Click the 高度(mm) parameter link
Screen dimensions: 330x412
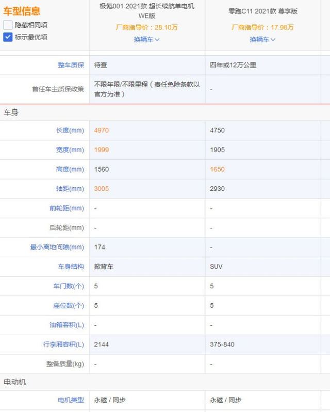[70, 169]
